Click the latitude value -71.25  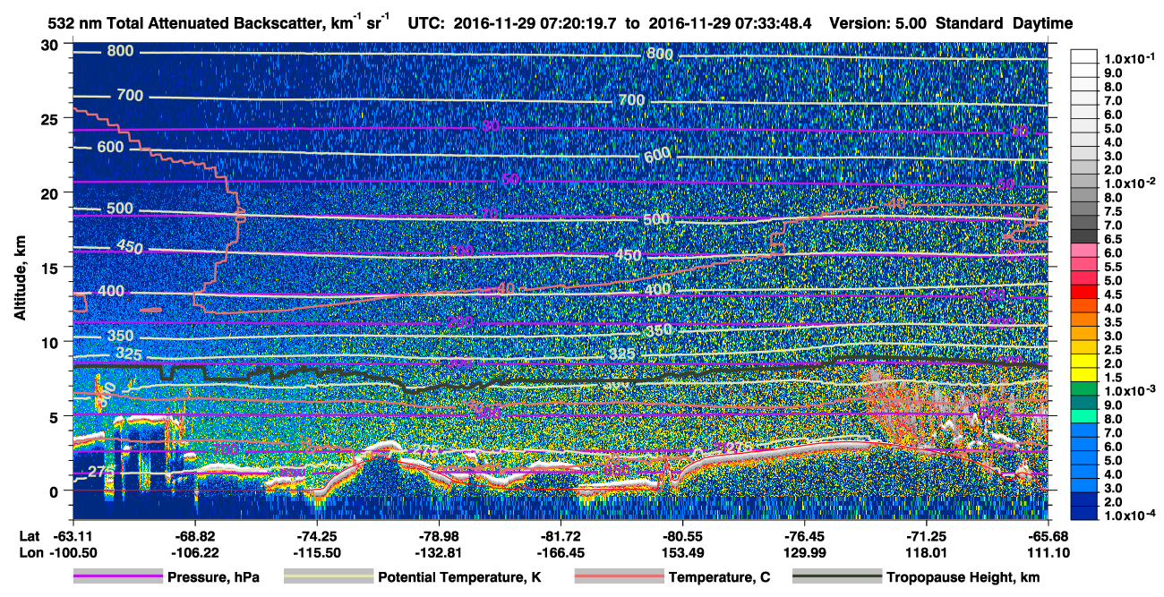(926, 535)
